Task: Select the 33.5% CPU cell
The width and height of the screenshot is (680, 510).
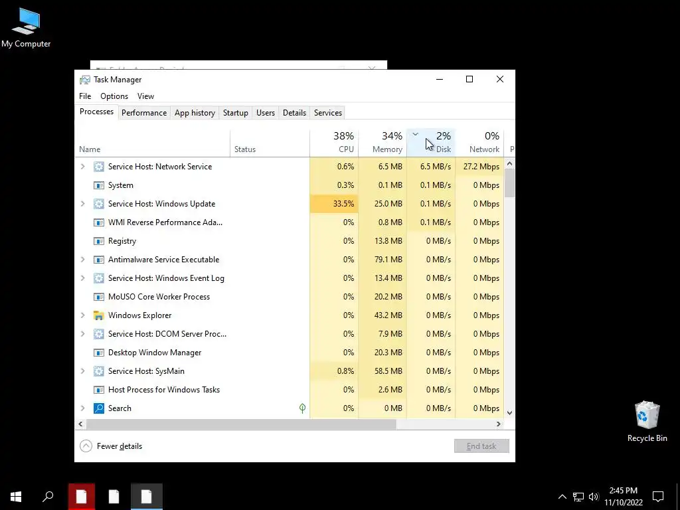Action: [x=334, y=204]
